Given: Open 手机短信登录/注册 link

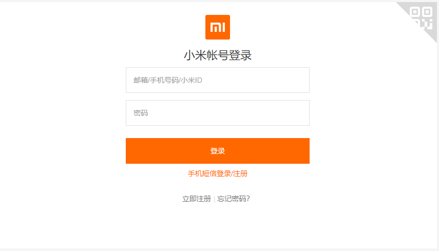Looking at the screenshot, I should (217, 173).
